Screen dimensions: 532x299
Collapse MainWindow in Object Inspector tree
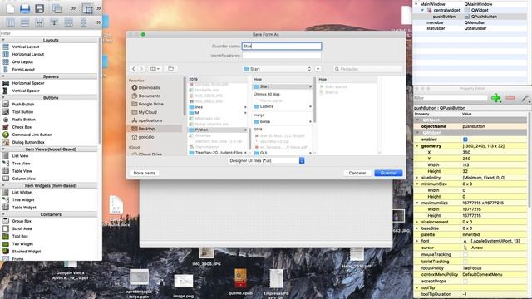416,4
